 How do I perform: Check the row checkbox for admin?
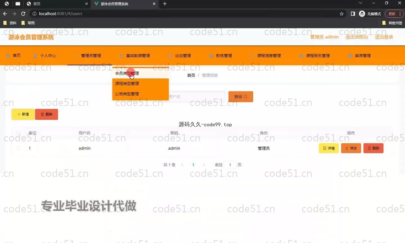coord(19,148)
